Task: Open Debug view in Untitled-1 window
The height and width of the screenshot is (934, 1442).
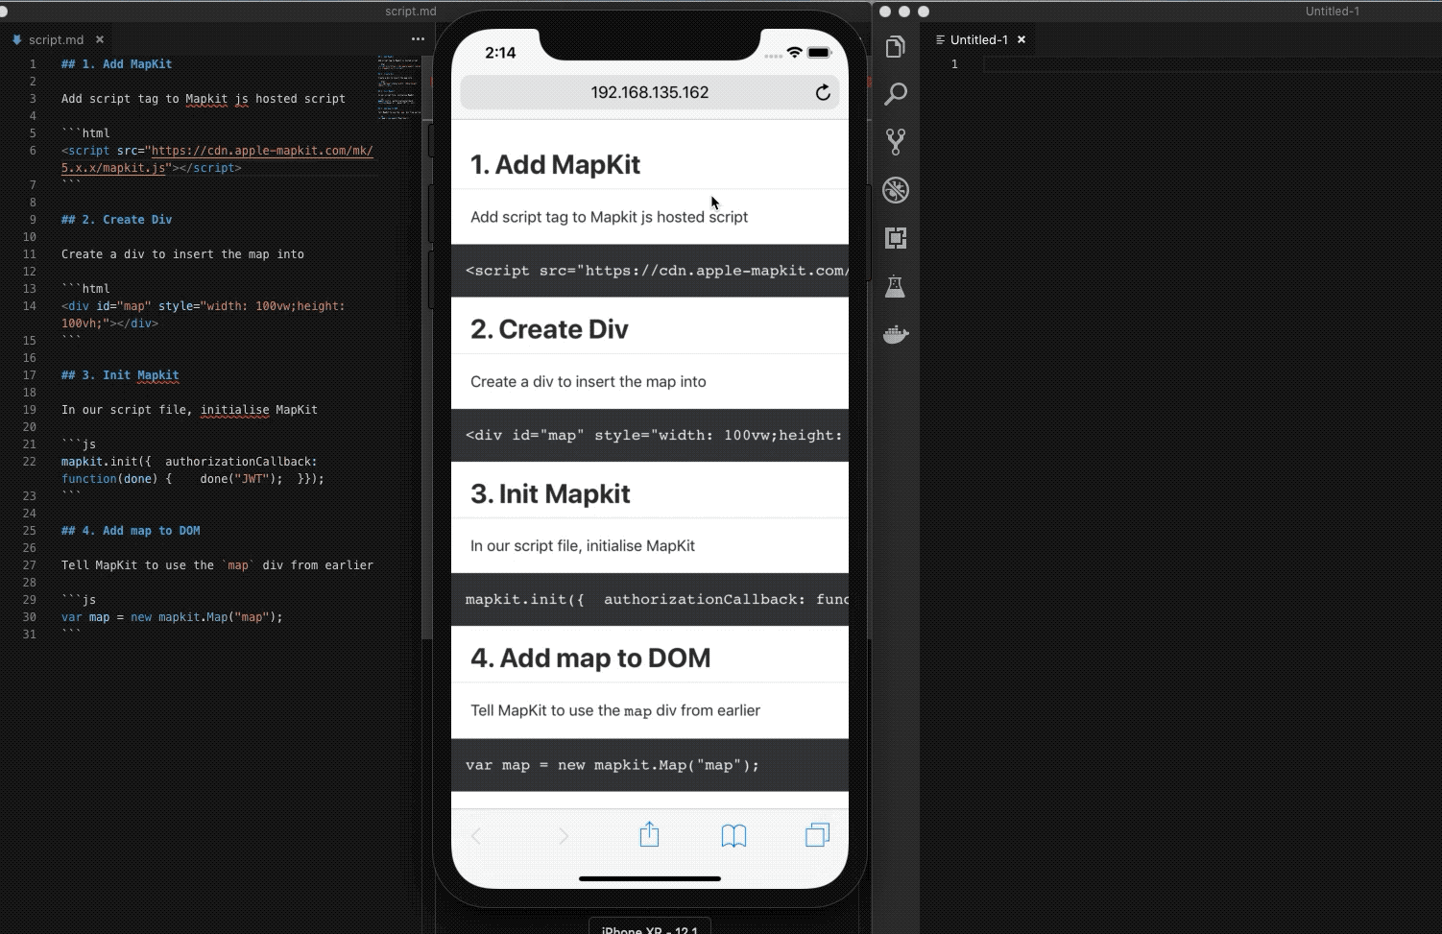Action: click(895, 190)
